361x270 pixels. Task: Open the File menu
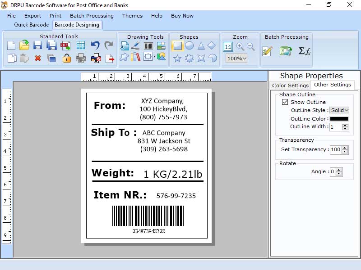pyautogui.click(x=12, y=16)
